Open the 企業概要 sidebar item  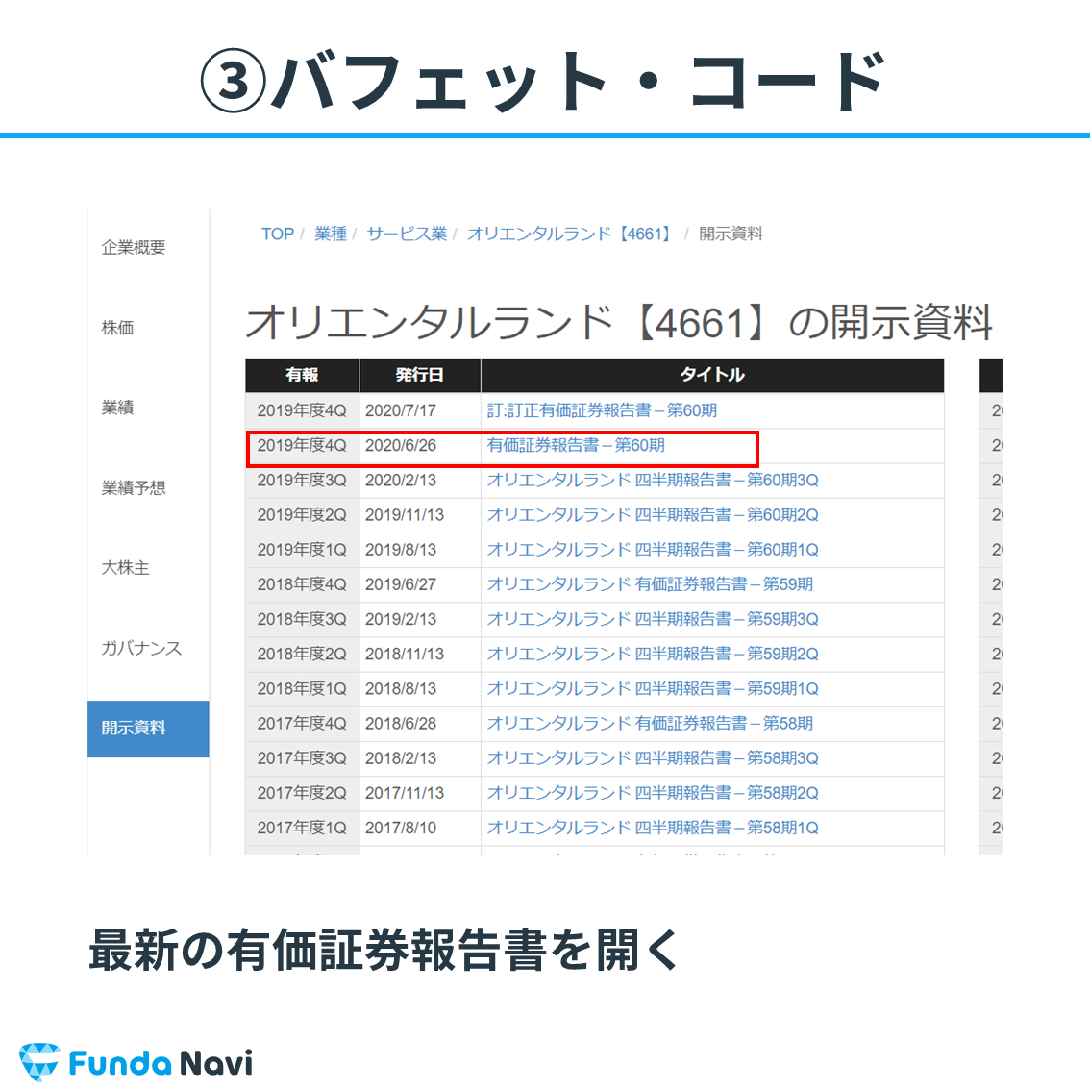(x=134, y=247)
